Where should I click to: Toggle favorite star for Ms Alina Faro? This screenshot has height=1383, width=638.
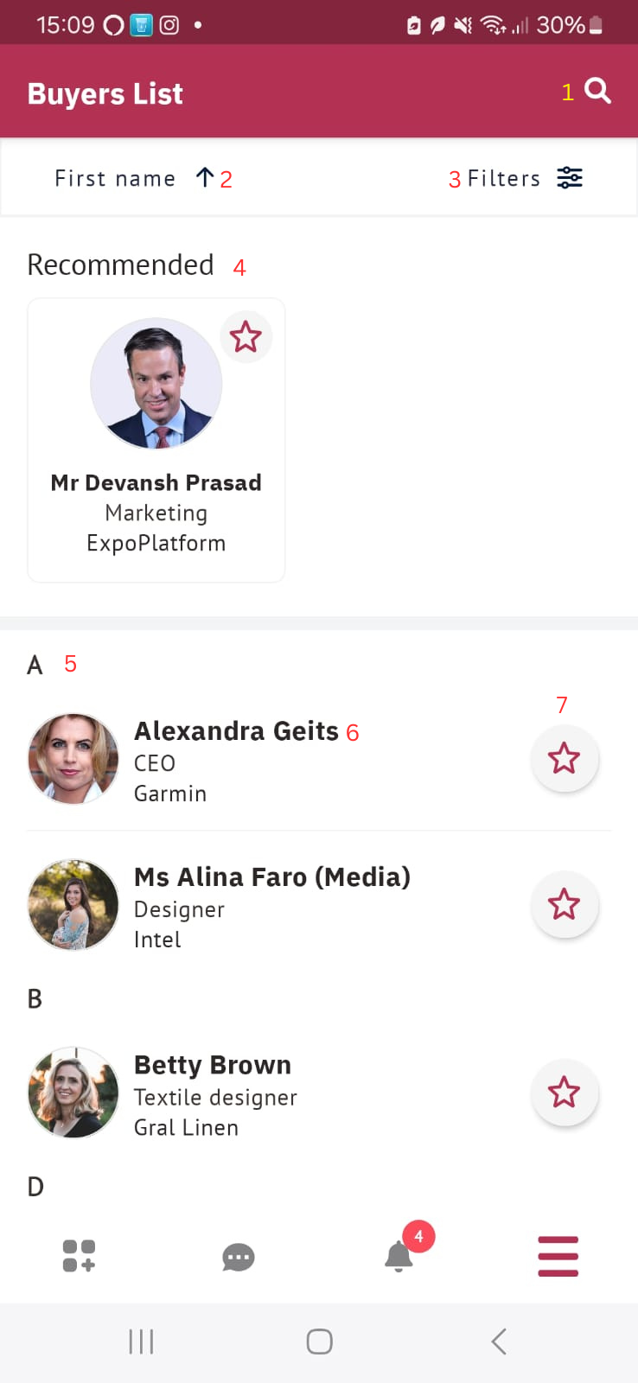click(564, 904)
